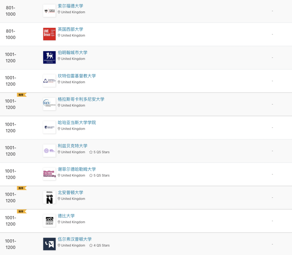Open 格拉斯哥卡利多尼安大学 university page
This screenshot has width=292, height=255.
(81, 99)
